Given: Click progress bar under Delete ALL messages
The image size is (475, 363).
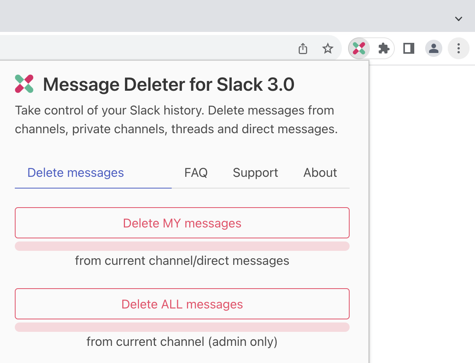Looking at the screenshot, I should (182, 327).
